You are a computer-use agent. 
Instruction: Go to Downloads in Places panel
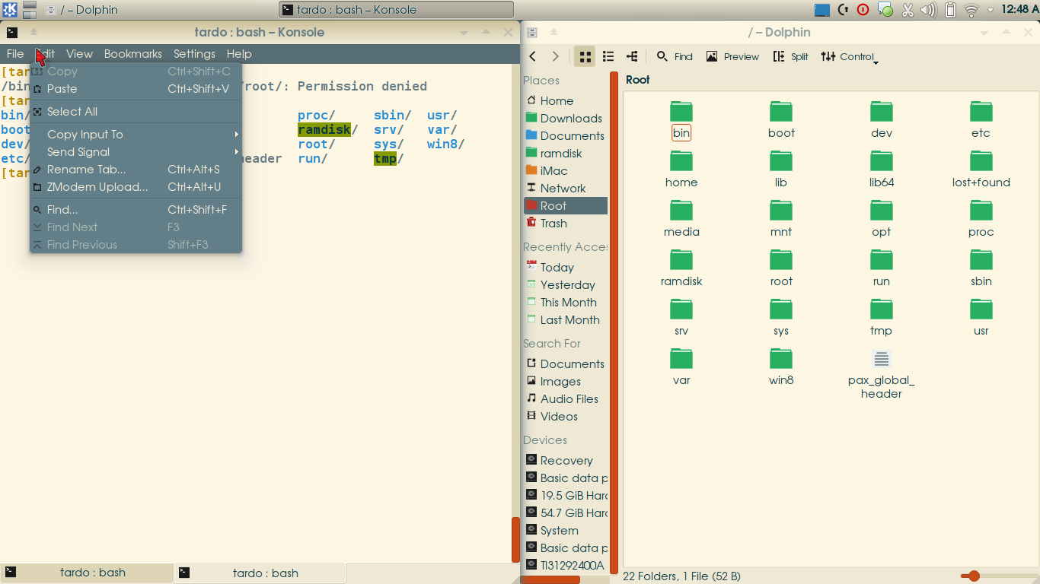[x=566, y=118]
